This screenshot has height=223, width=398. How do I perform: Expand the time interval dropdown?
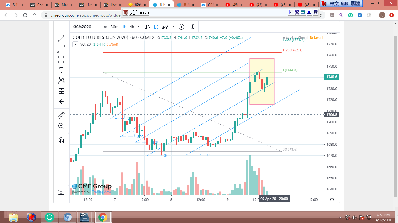tap(139, 27)
